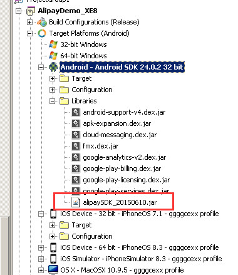Click the Android platform icon
Screen dimensions: 238x275
53,67
